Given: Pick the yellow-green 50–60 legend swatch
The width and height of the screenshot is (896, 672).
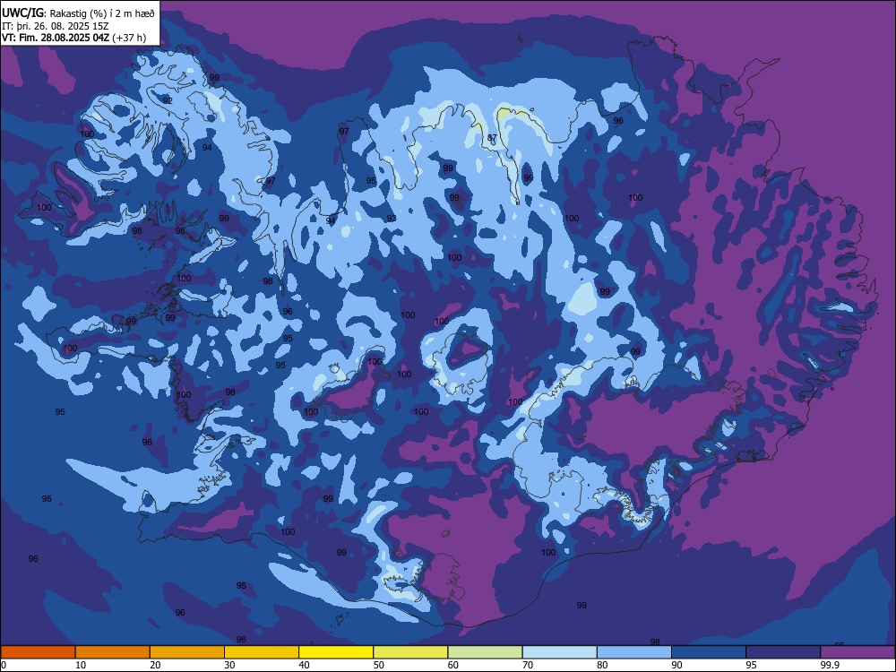Looking at the screenshot, I should 410,652.
